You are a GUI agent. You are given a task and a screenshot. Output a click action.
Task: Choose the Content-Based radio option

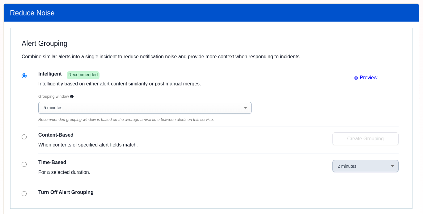click(24, 137)
